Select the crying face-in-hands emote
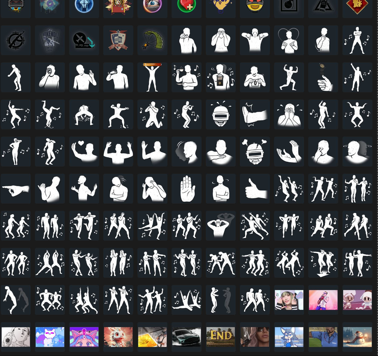The height and width of the screenshot is (356, 378). point(289,114)
